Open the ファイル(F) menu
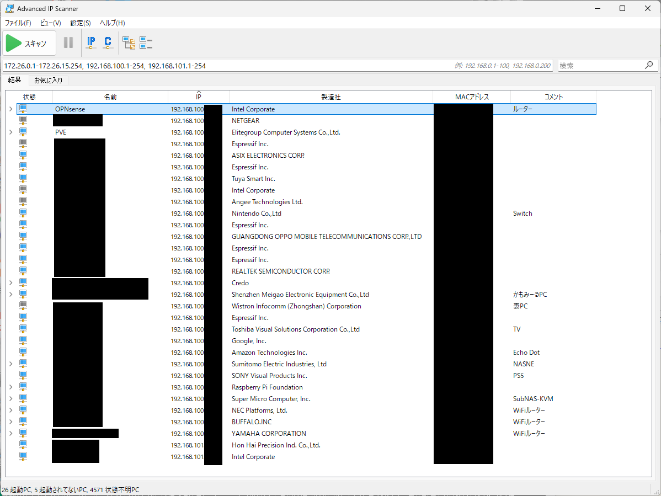Screen dimensions: 661x496 pos(18,23)
